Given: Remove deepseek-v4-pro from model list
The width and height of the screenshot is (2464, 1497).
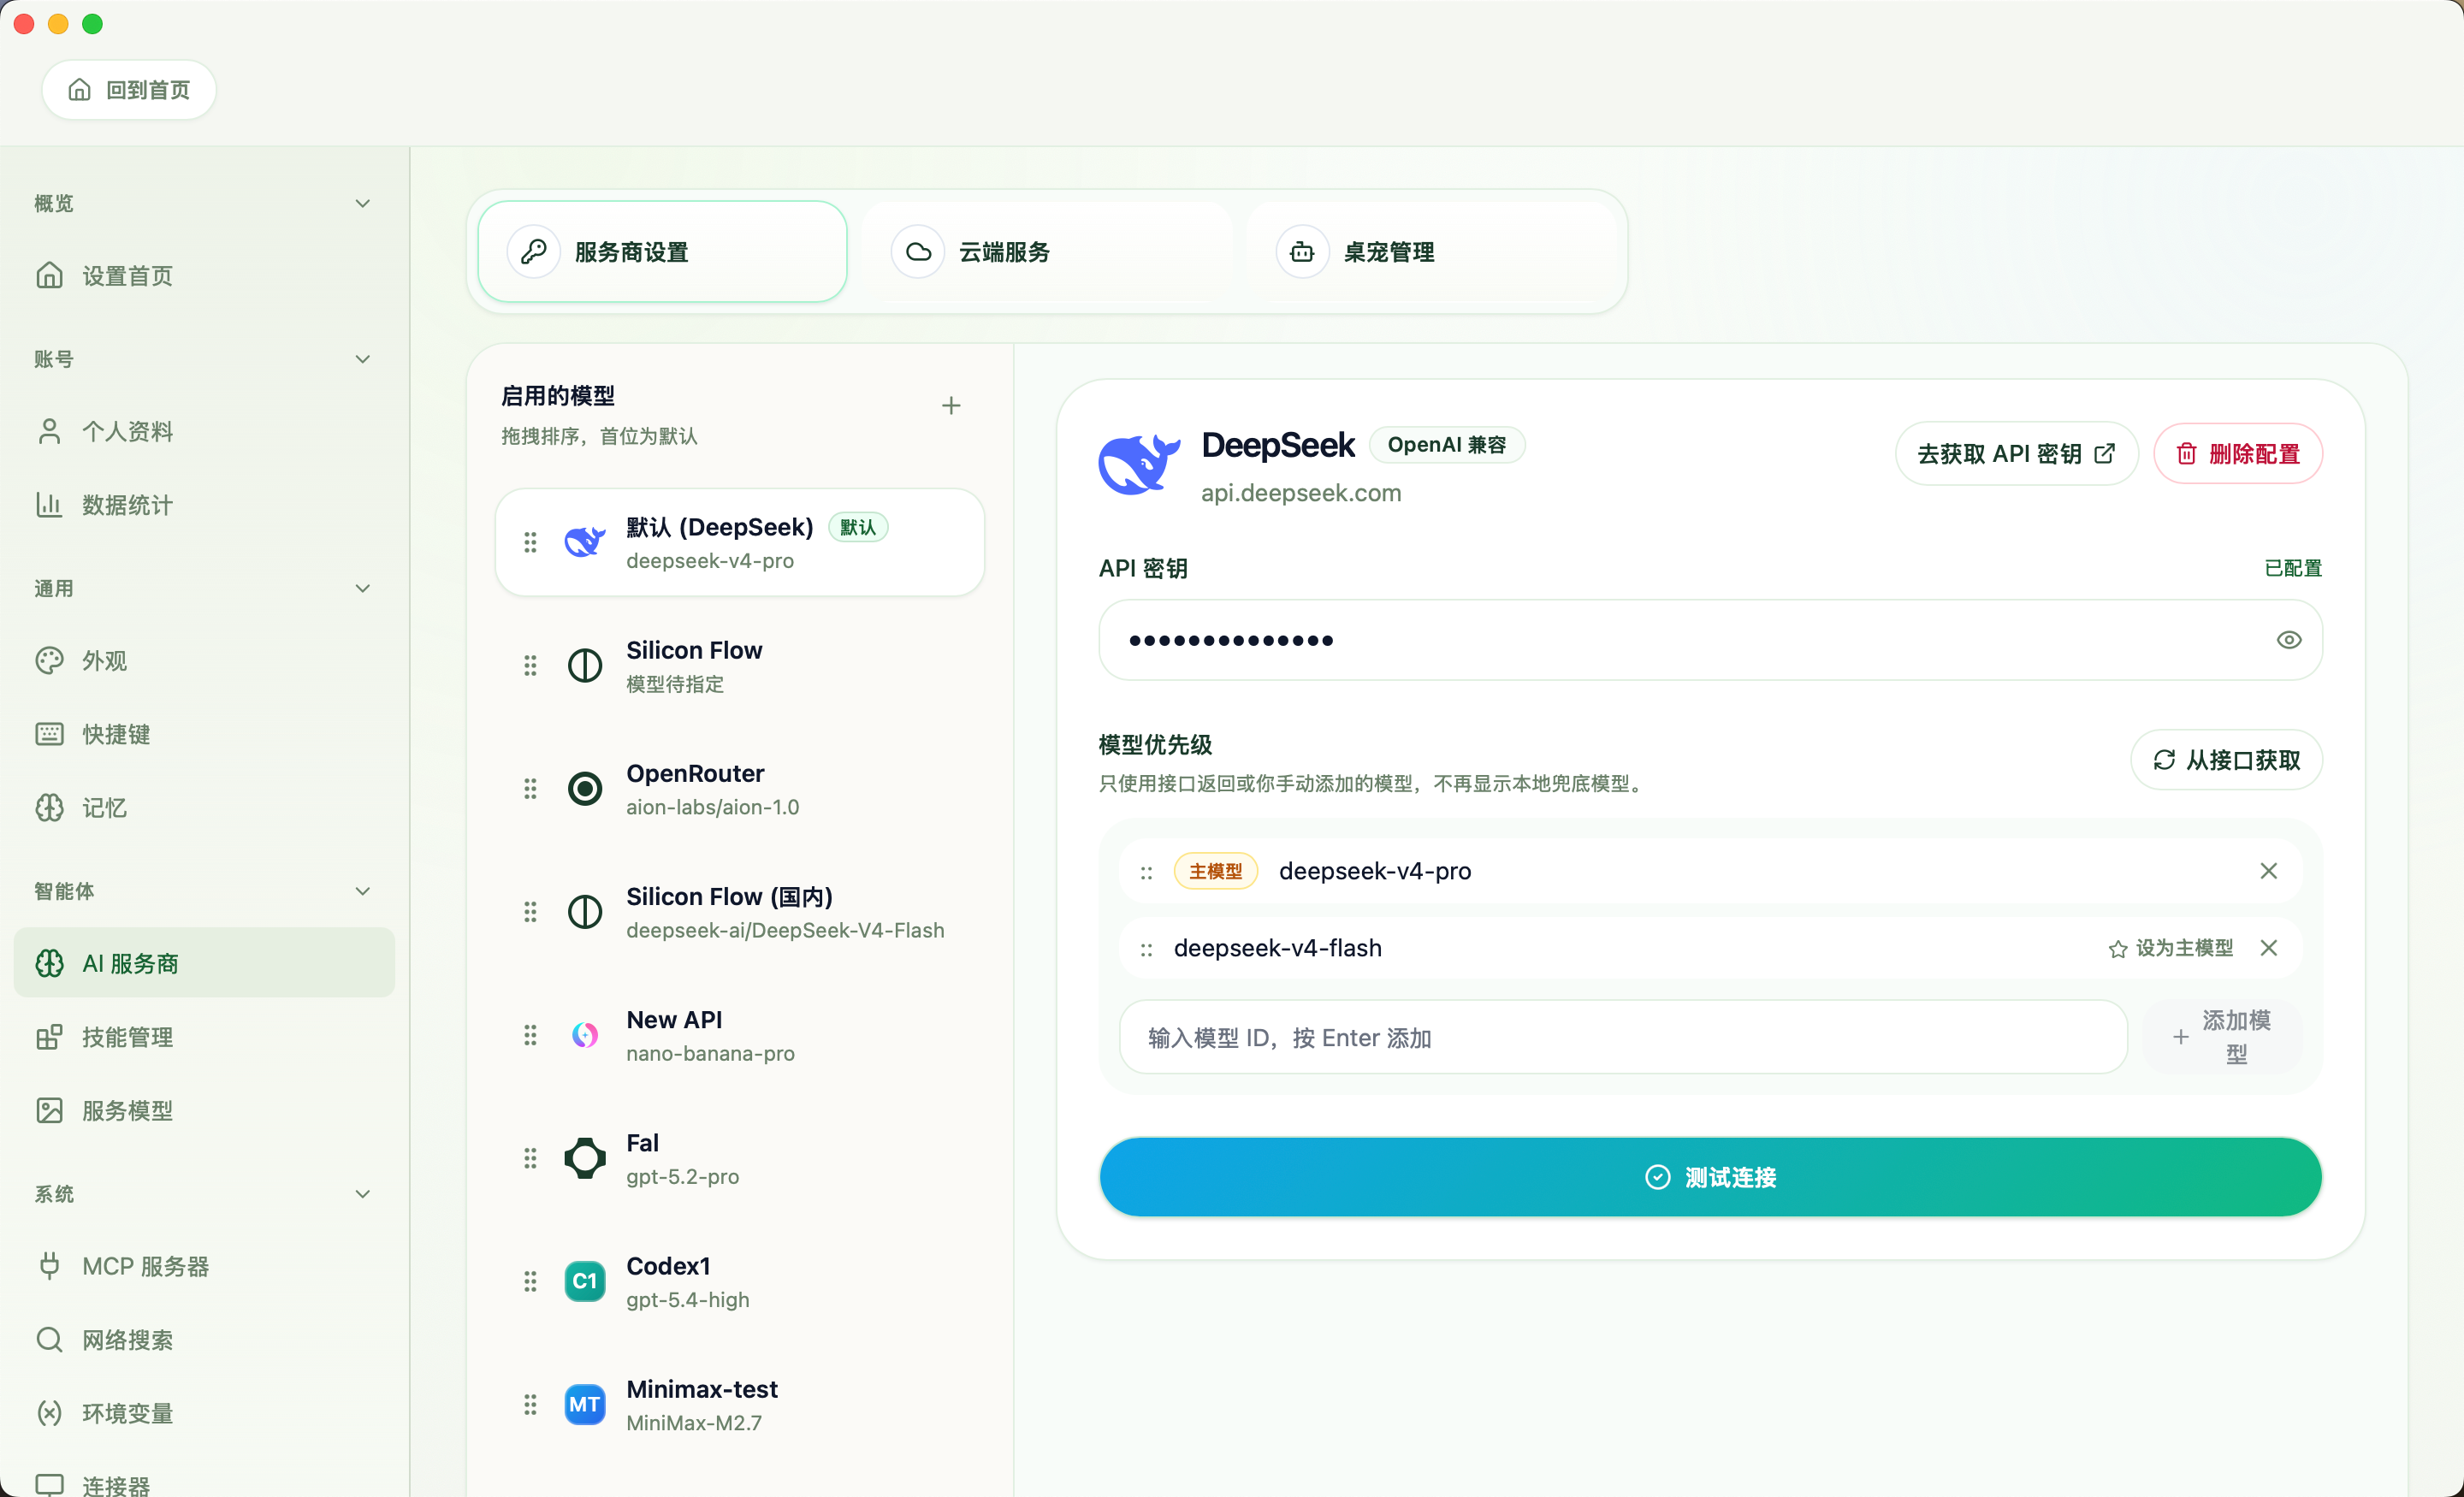Looking at the screenshot, I should pos(2268,871).
